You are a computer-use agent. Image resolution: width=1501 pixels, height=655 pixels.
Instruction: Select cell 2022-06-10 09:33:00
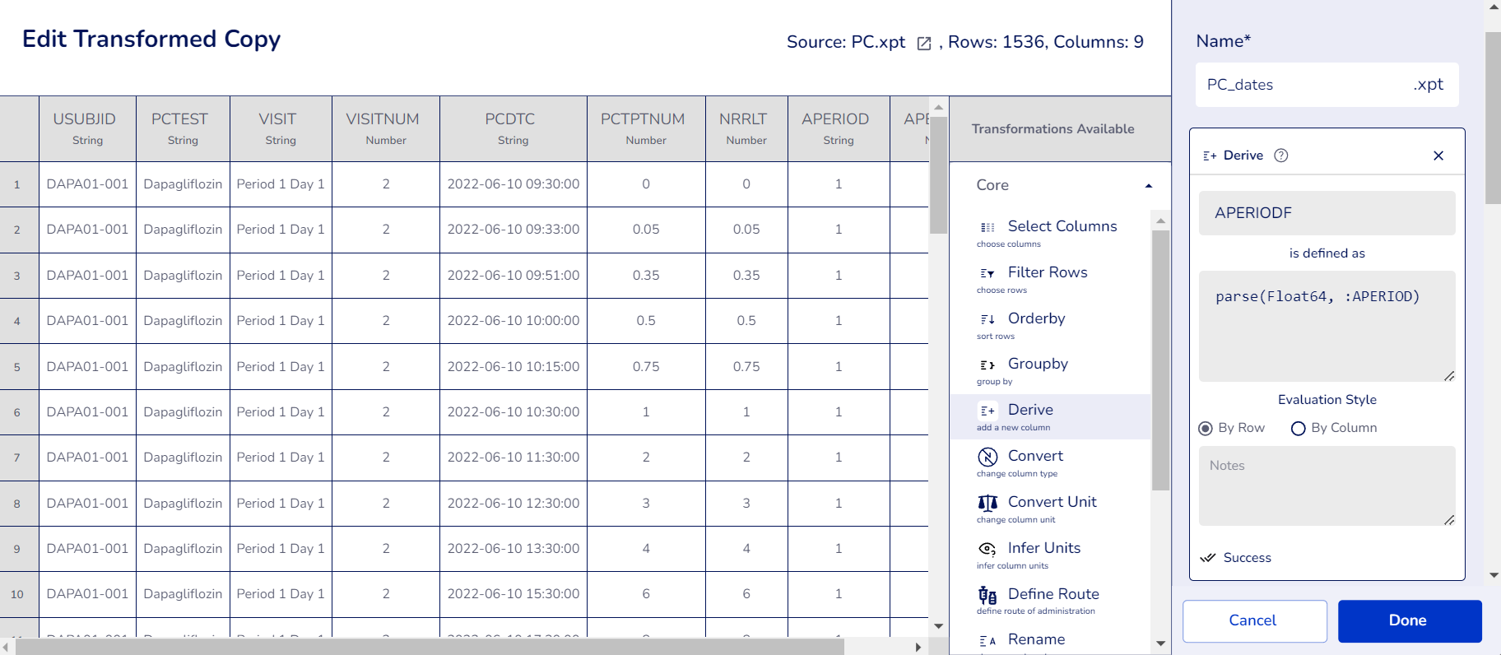513,230
